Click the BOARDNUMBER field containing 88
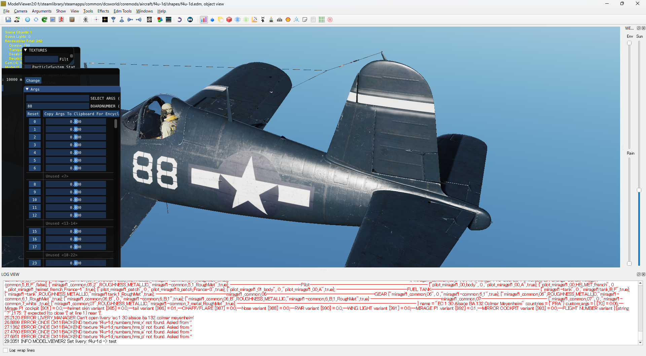 (58, 106)
